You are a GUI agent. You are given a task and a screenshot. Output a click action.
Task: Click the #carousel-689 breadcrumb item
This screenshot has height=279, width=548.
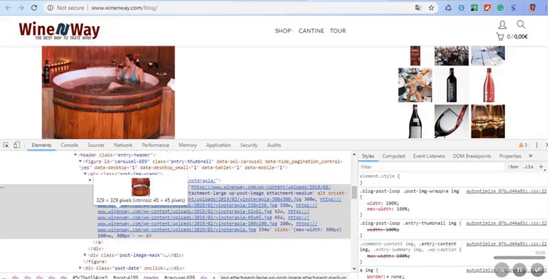pyautogui.click(x=179, y=277)
